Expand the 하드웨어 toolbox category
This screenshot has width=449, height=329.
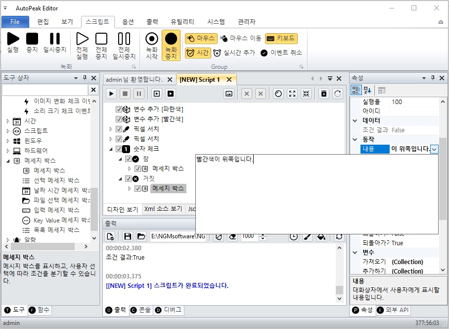[x=8, y=151]
